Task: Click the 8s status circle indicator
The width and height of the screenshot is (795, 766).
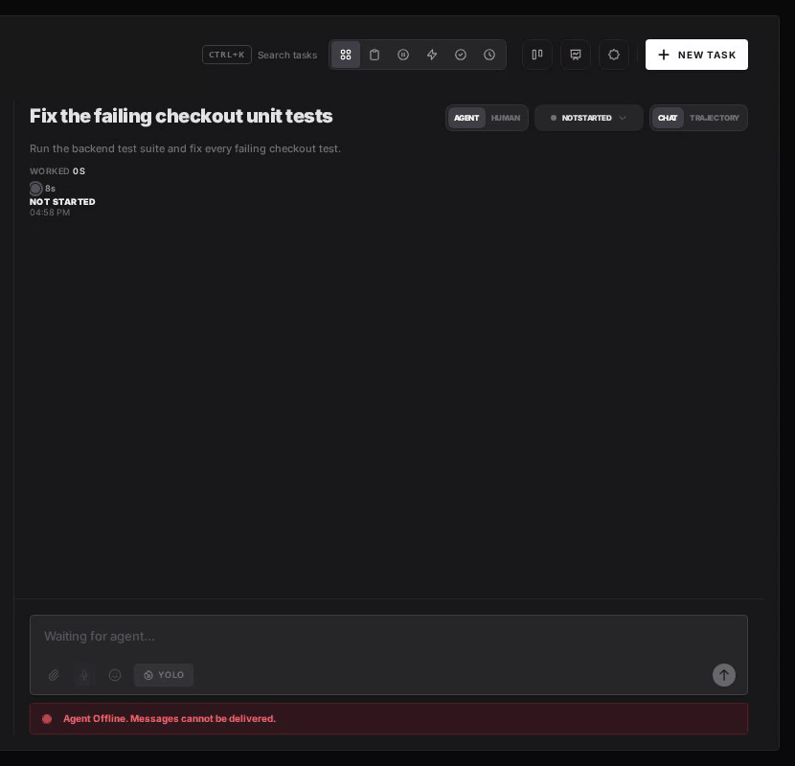Action: point(35,189)
